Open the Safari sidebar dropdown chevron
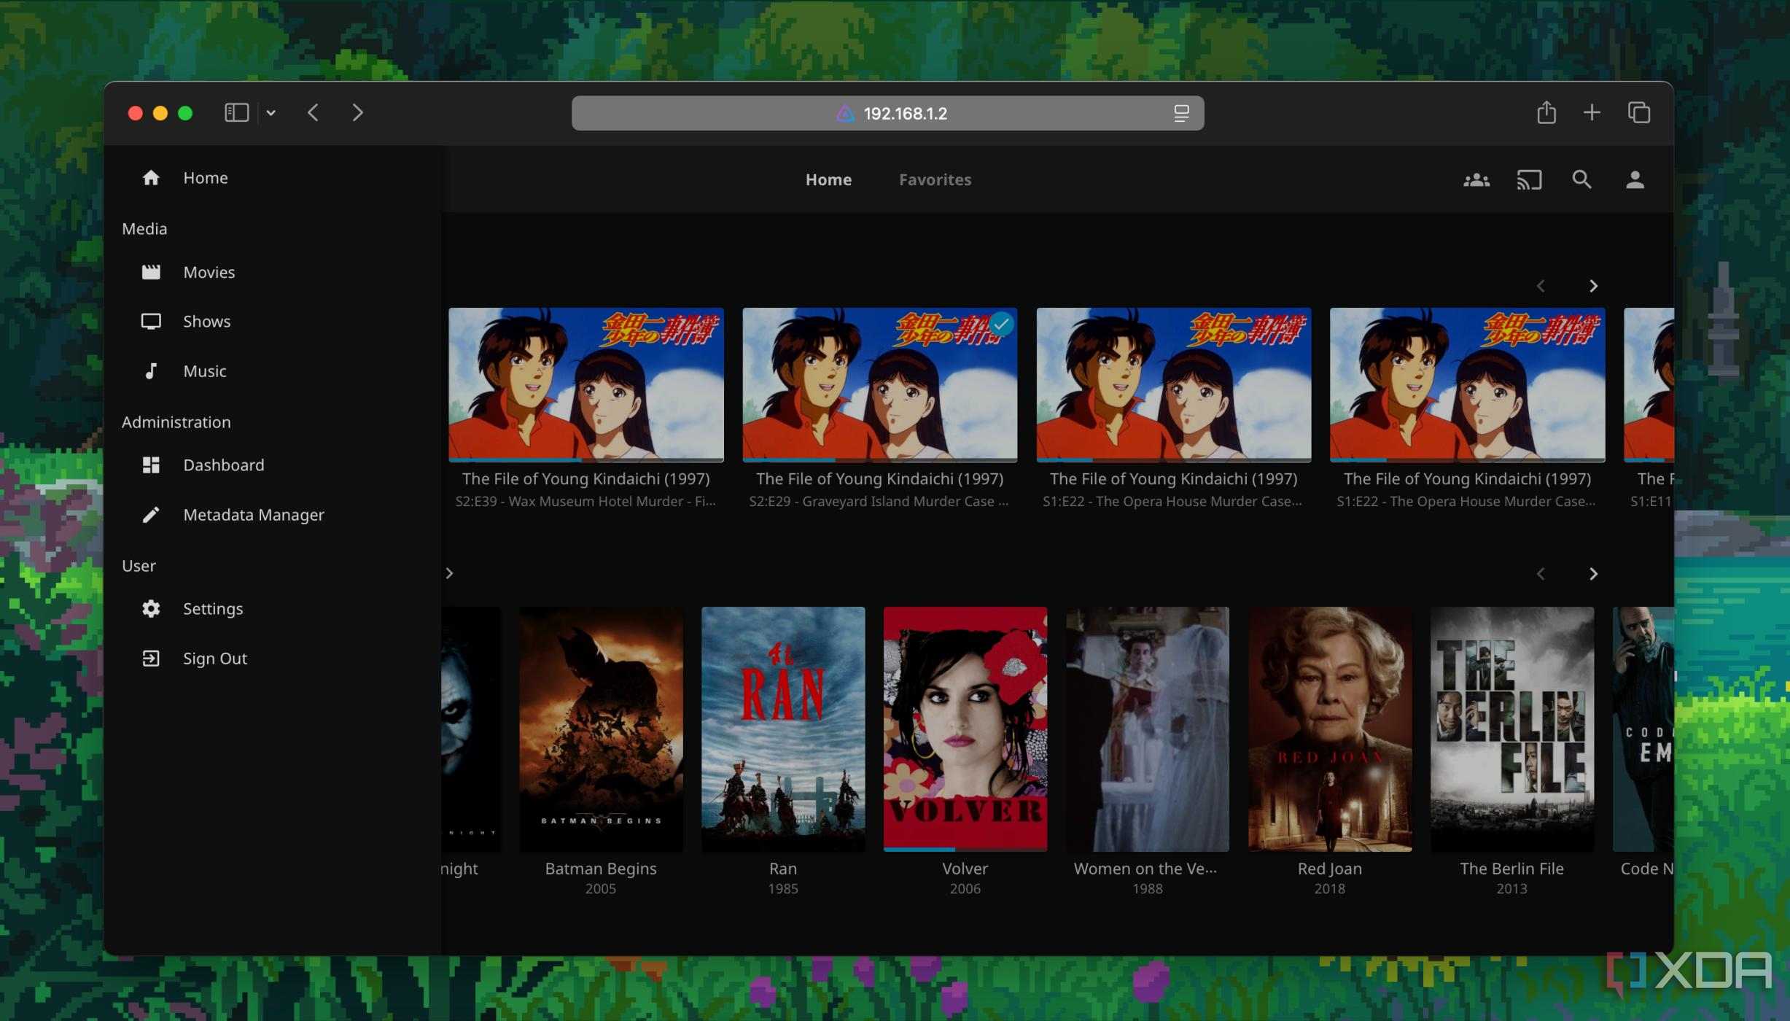The width and height of the screenshot is (1790, 1021). click(x=271, y=112)
